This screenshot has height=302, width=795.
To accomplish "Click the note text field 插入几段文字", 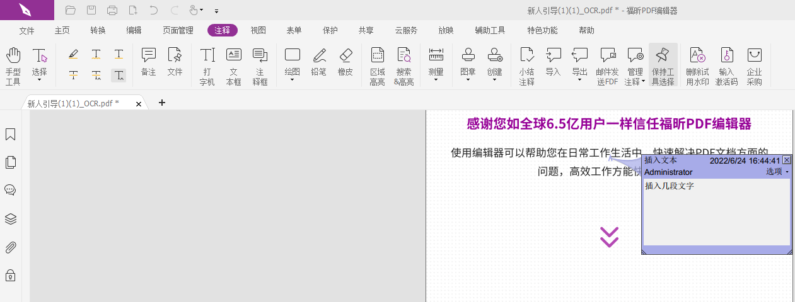I will [716, 212].
